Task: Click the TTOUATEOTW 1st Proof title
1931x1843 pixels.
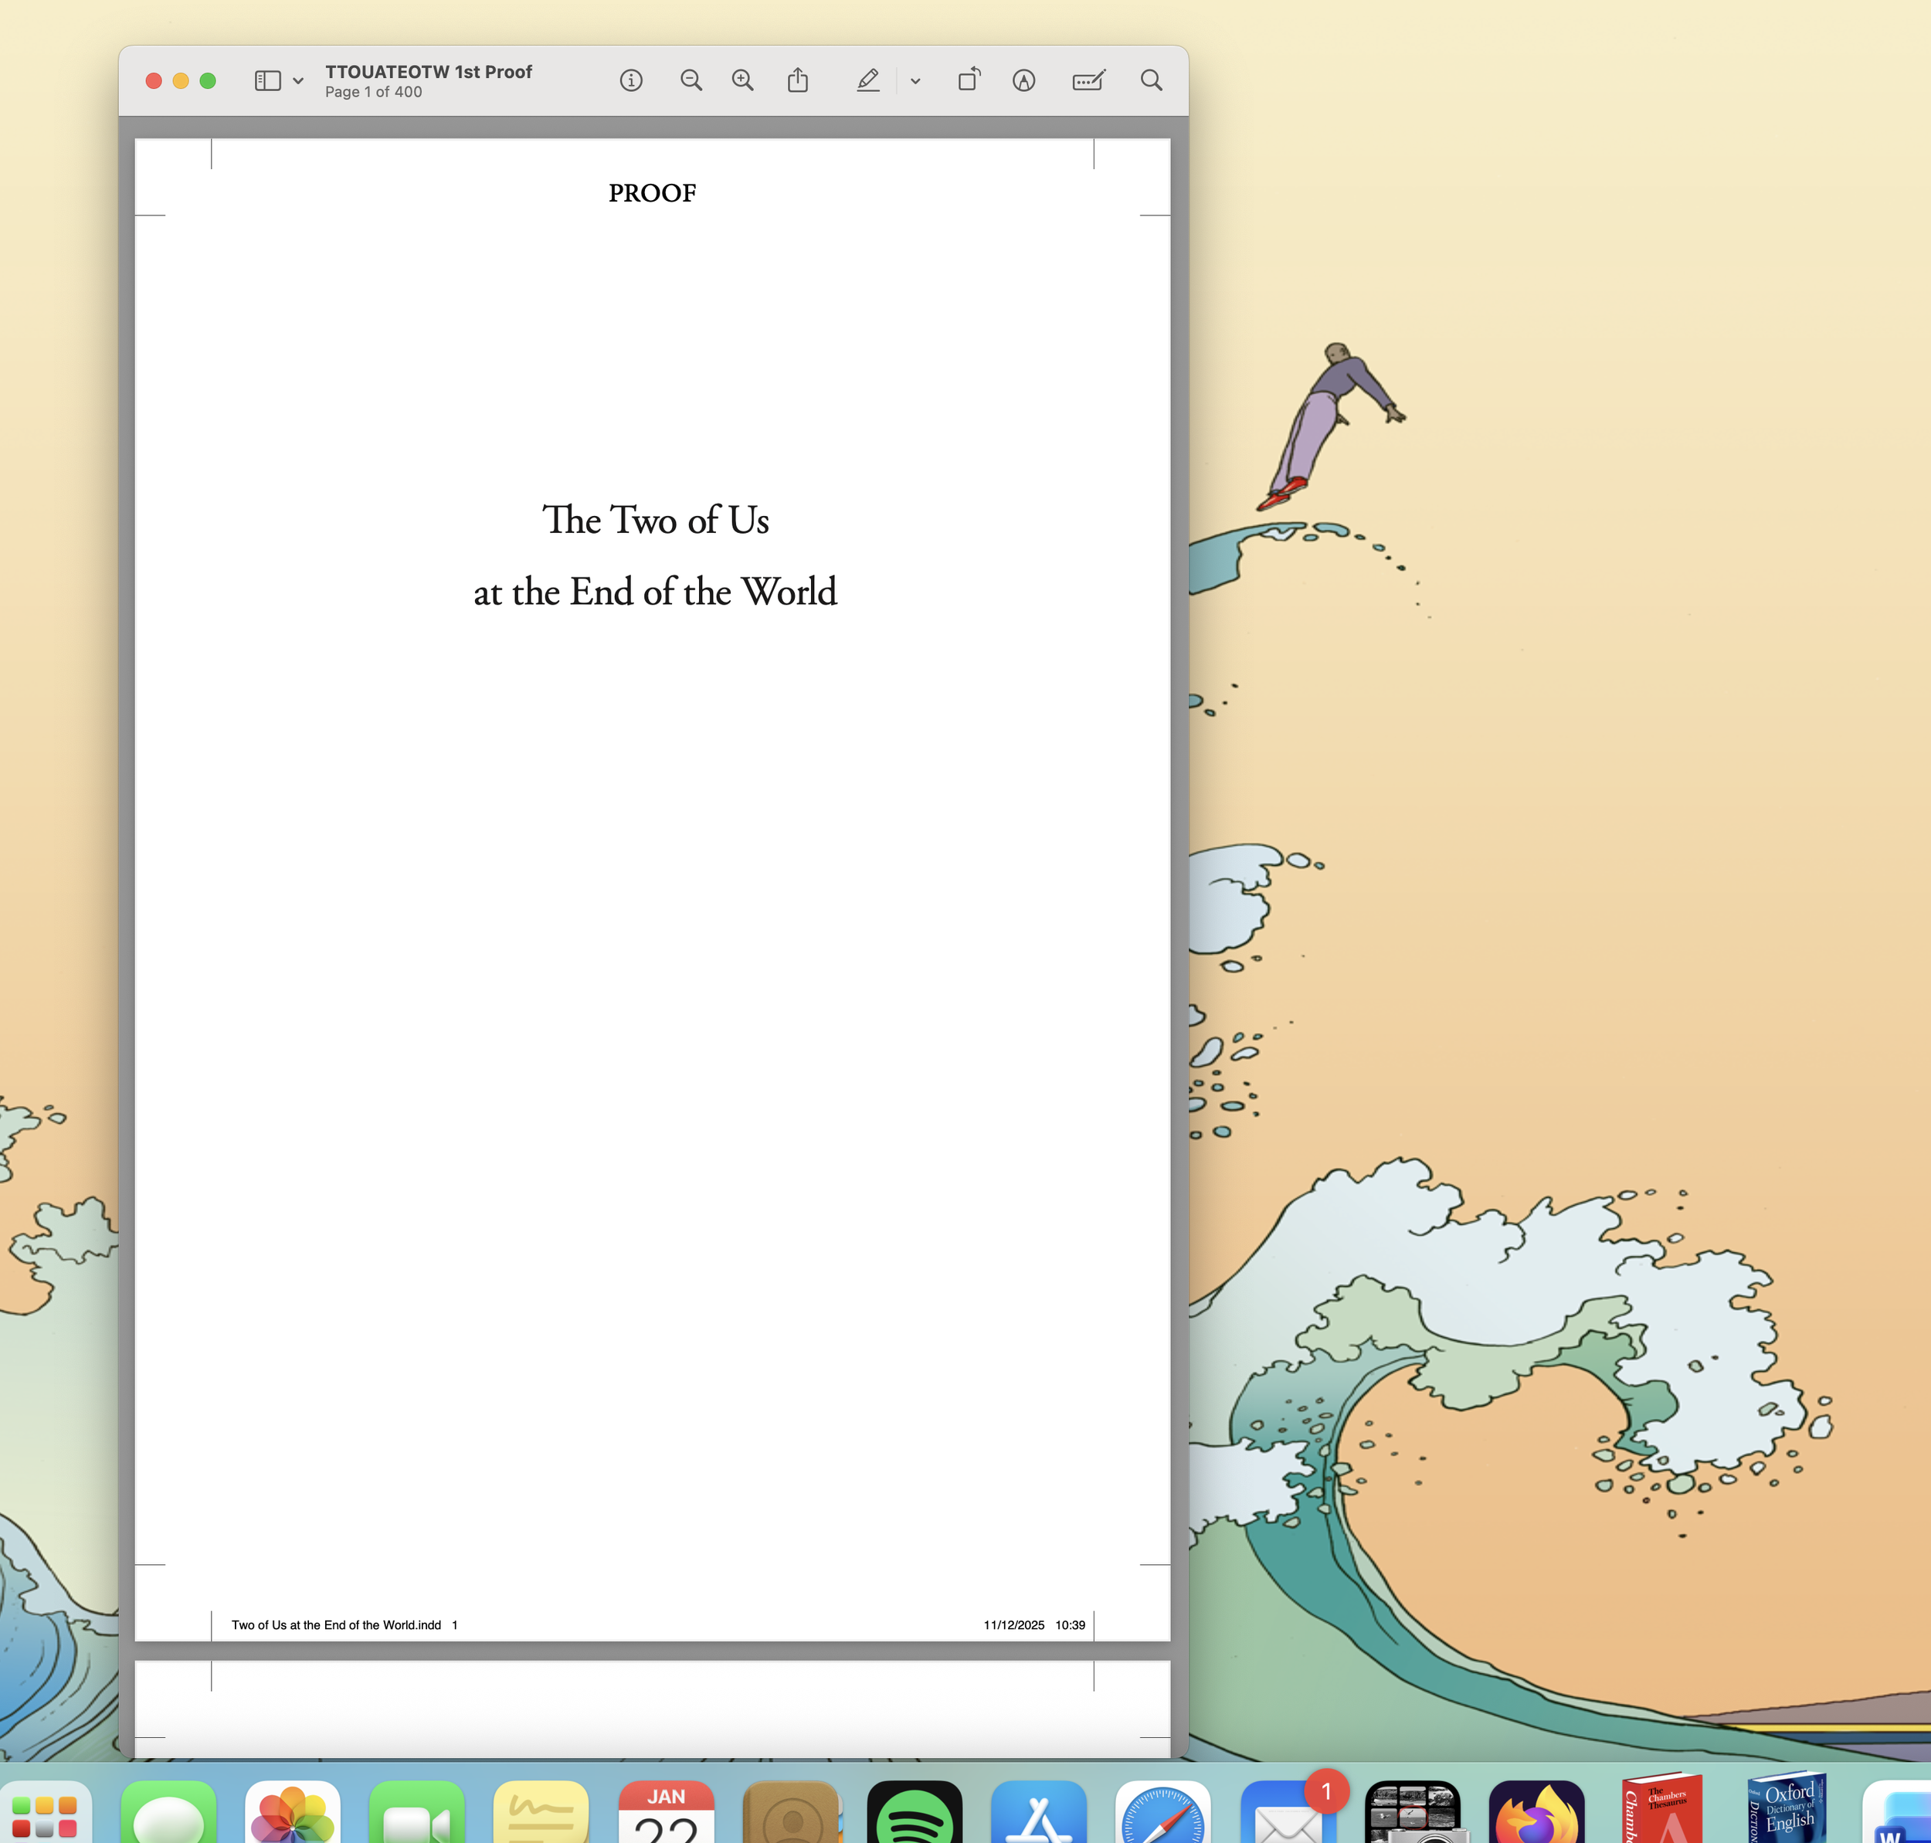Action: pyautogui.click(x=428, y=72)
